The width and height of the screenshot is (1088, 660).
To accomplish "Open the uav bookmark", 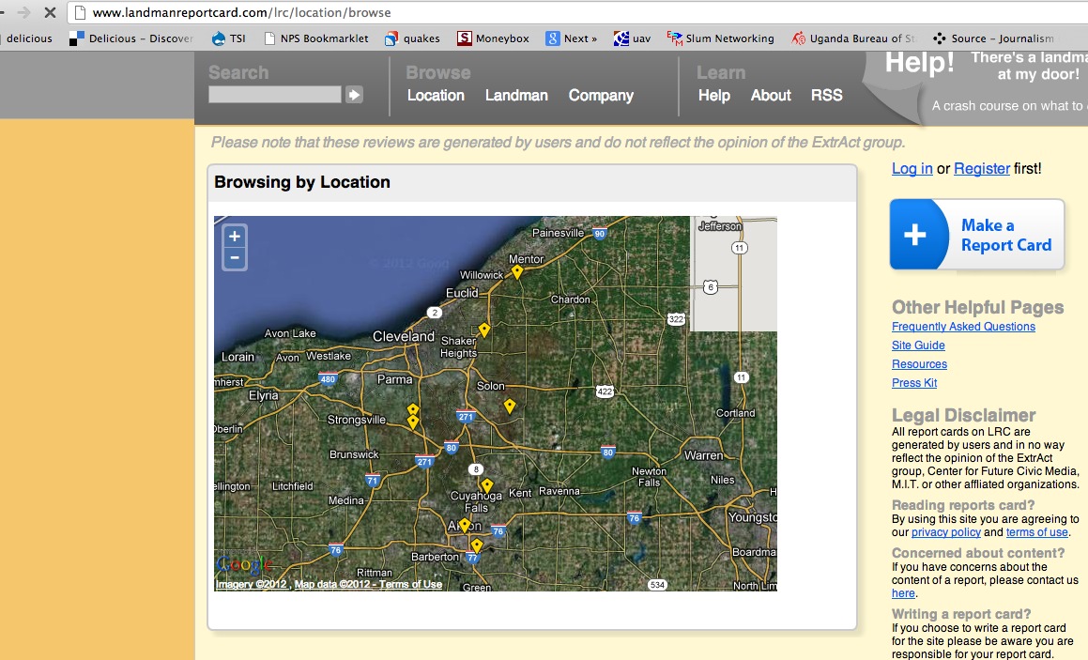I will click(632, 38).
